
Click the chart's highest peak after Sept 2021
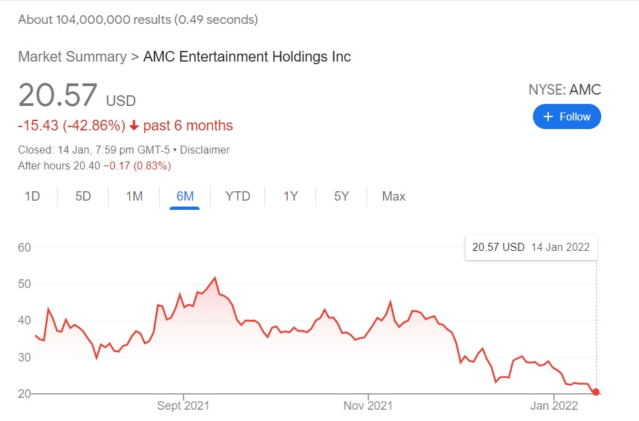click(215, 277)
